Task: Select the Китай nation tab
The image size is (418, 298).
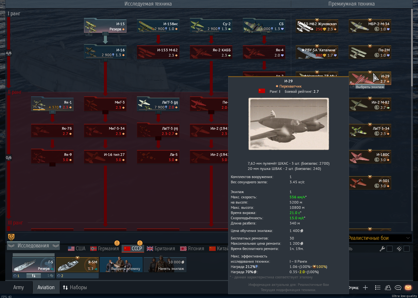Action: 219,249
